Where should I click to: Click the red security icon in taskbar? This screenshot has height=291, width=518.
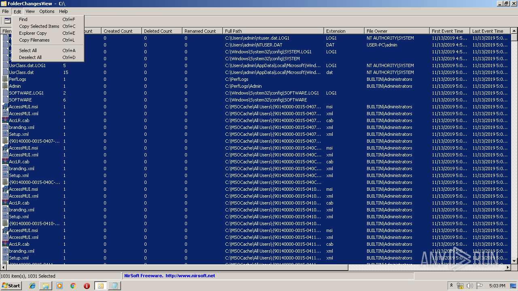87,286
